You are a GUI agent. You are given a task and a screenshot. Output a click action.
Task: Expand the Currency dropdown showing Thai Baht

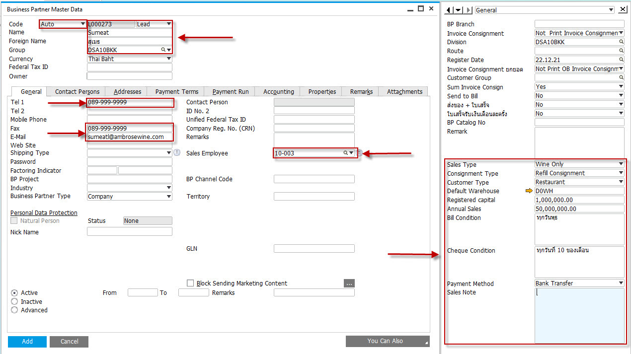tap(130, 59)
